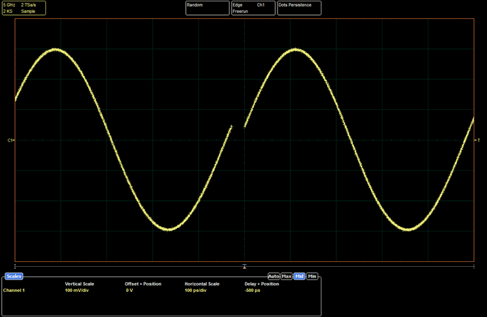Select the Mid panel size
Viewport: 487px width, 317px height.
[299, 276]
